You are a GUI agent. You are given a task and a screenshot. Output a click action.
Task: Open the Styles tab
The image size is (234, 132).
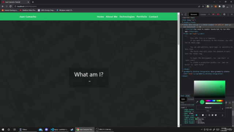[183, 99]
